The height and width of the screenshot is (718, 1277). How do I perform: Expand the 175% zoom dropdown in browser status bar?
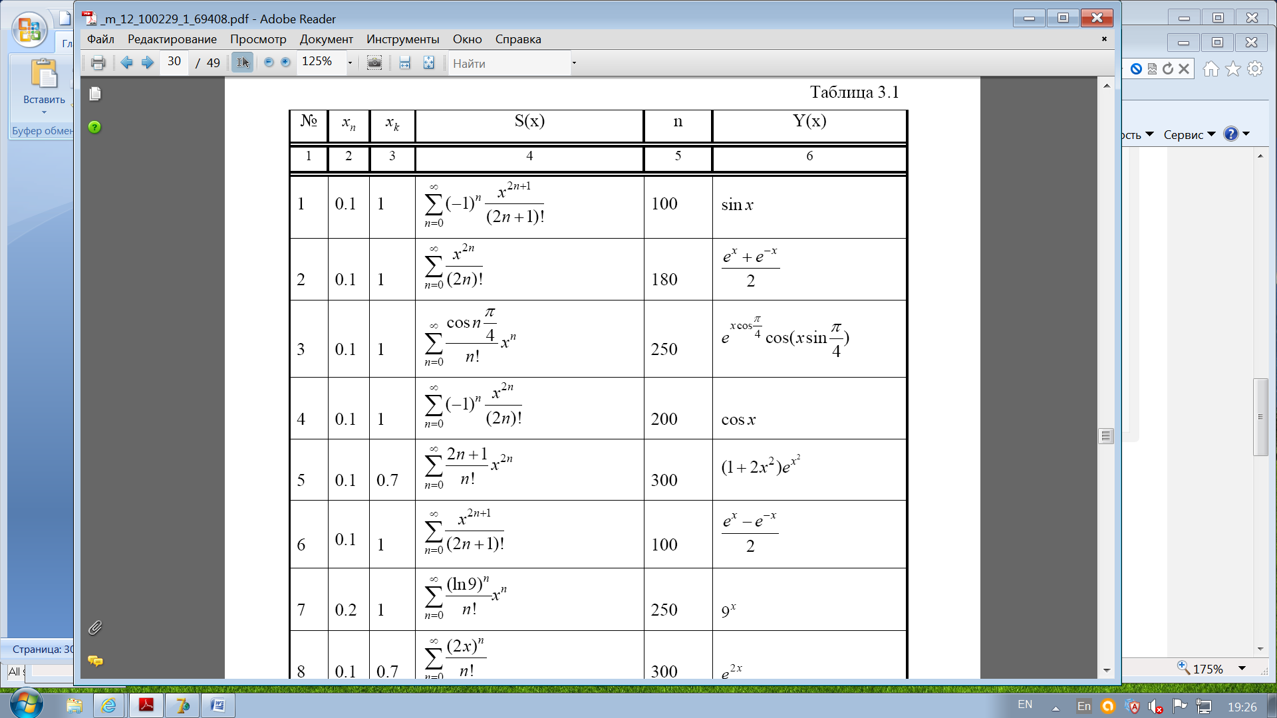[1241, 668]
